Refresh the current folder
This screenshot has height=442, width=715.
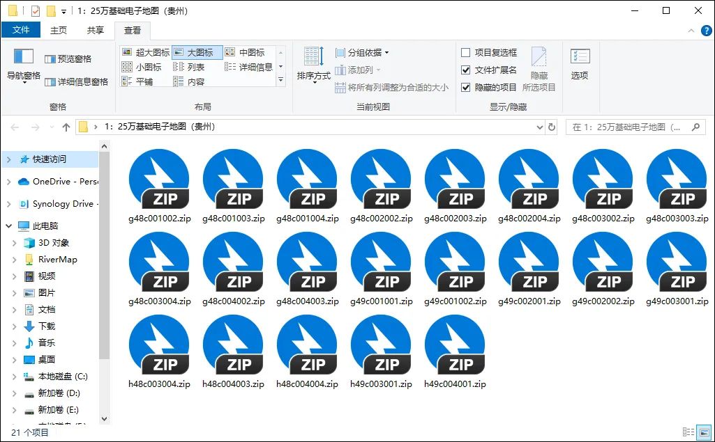552,127
